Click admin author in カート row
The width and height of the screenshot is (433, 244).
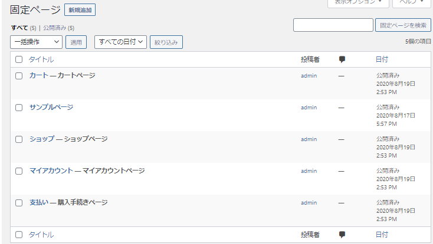(x=309, y=76)
